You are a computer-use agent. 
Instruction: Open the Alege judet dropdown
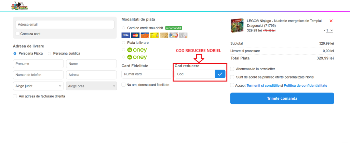tap(38, 86)
